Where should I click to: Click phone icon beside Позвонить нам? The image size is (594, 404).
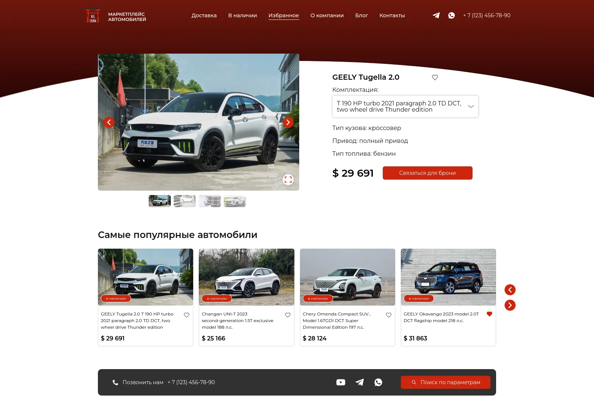115,382
